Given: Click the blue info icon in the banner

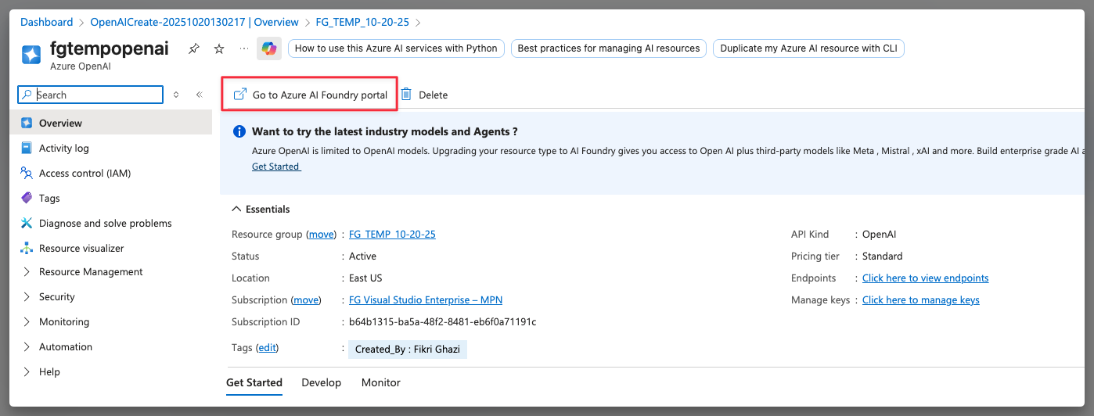Looking at the screenshot, I should pyautogui.click(x=239, y=131).
